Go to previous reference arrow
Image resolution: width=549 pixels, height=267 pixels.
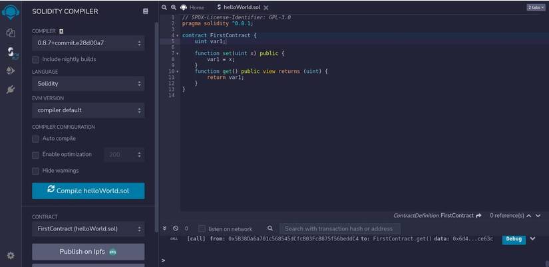[x=528, y=216]
